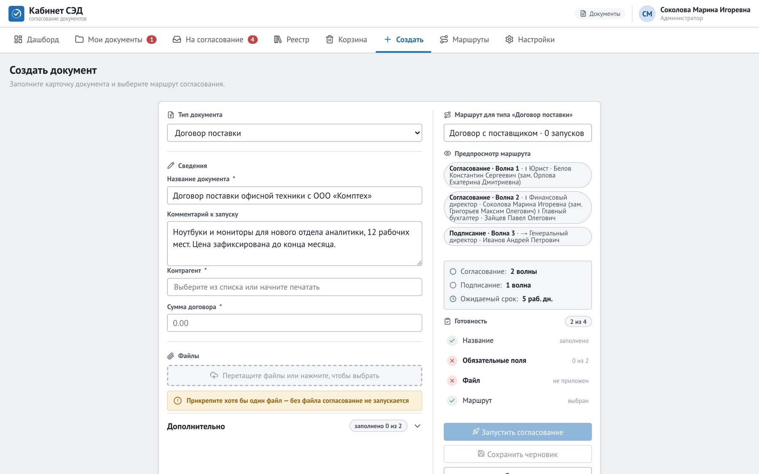Click the red cross beside Файл

(x=452, y=380)
